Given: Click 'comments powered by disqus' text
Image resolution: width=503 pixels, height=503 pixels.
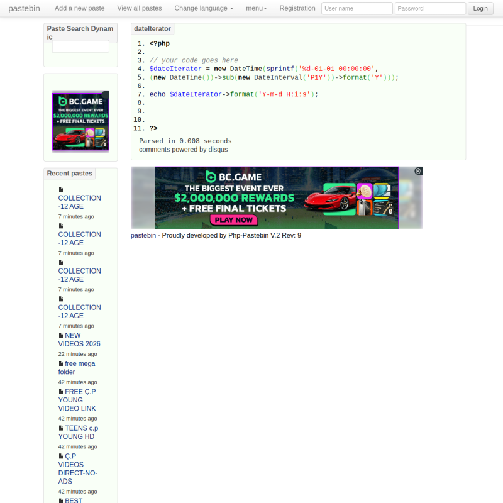Looking at the screenshot, I should click(x=183, y=150).
